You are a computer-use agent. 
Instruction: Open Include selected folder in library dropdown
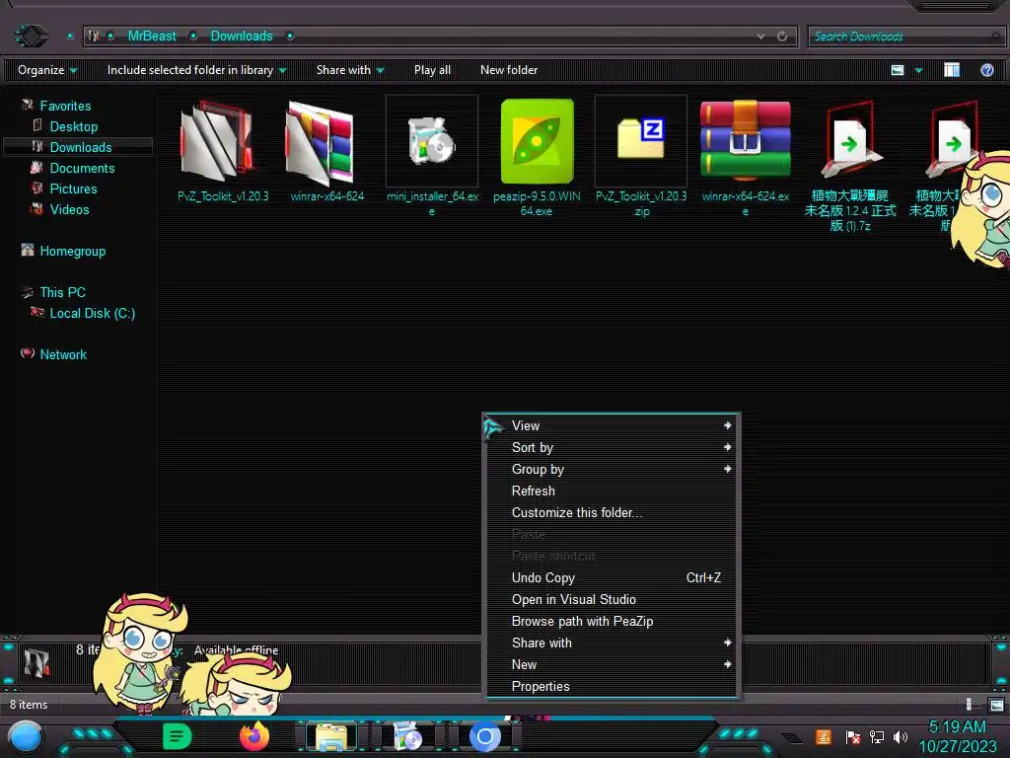point(197,70)
